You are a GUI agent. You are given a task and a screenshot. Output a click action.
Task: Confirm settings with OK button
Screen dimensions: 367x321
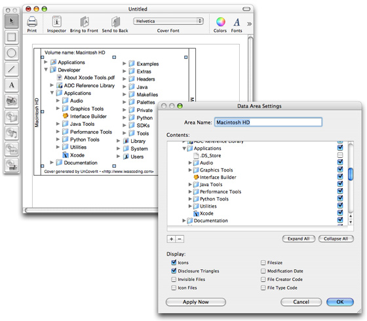[x=340, y=302]
